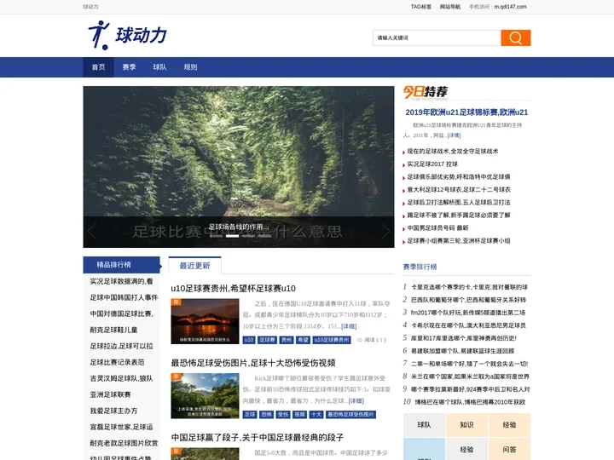The image size is (614, 460).
Task: Open the 网站导航 top link
Action: coord(450,7)
